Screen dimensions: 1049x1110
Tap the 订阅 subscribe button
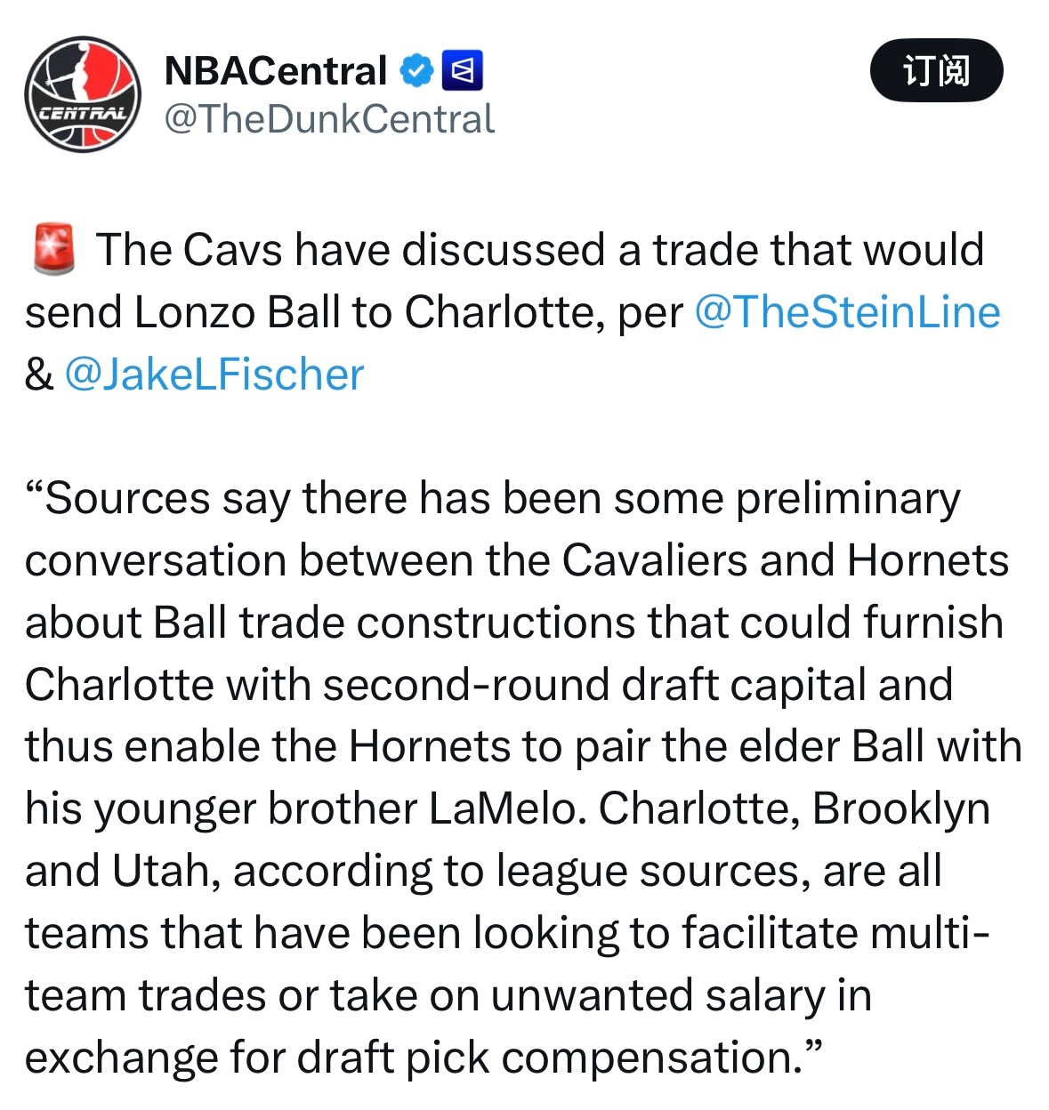click(936, 70)
